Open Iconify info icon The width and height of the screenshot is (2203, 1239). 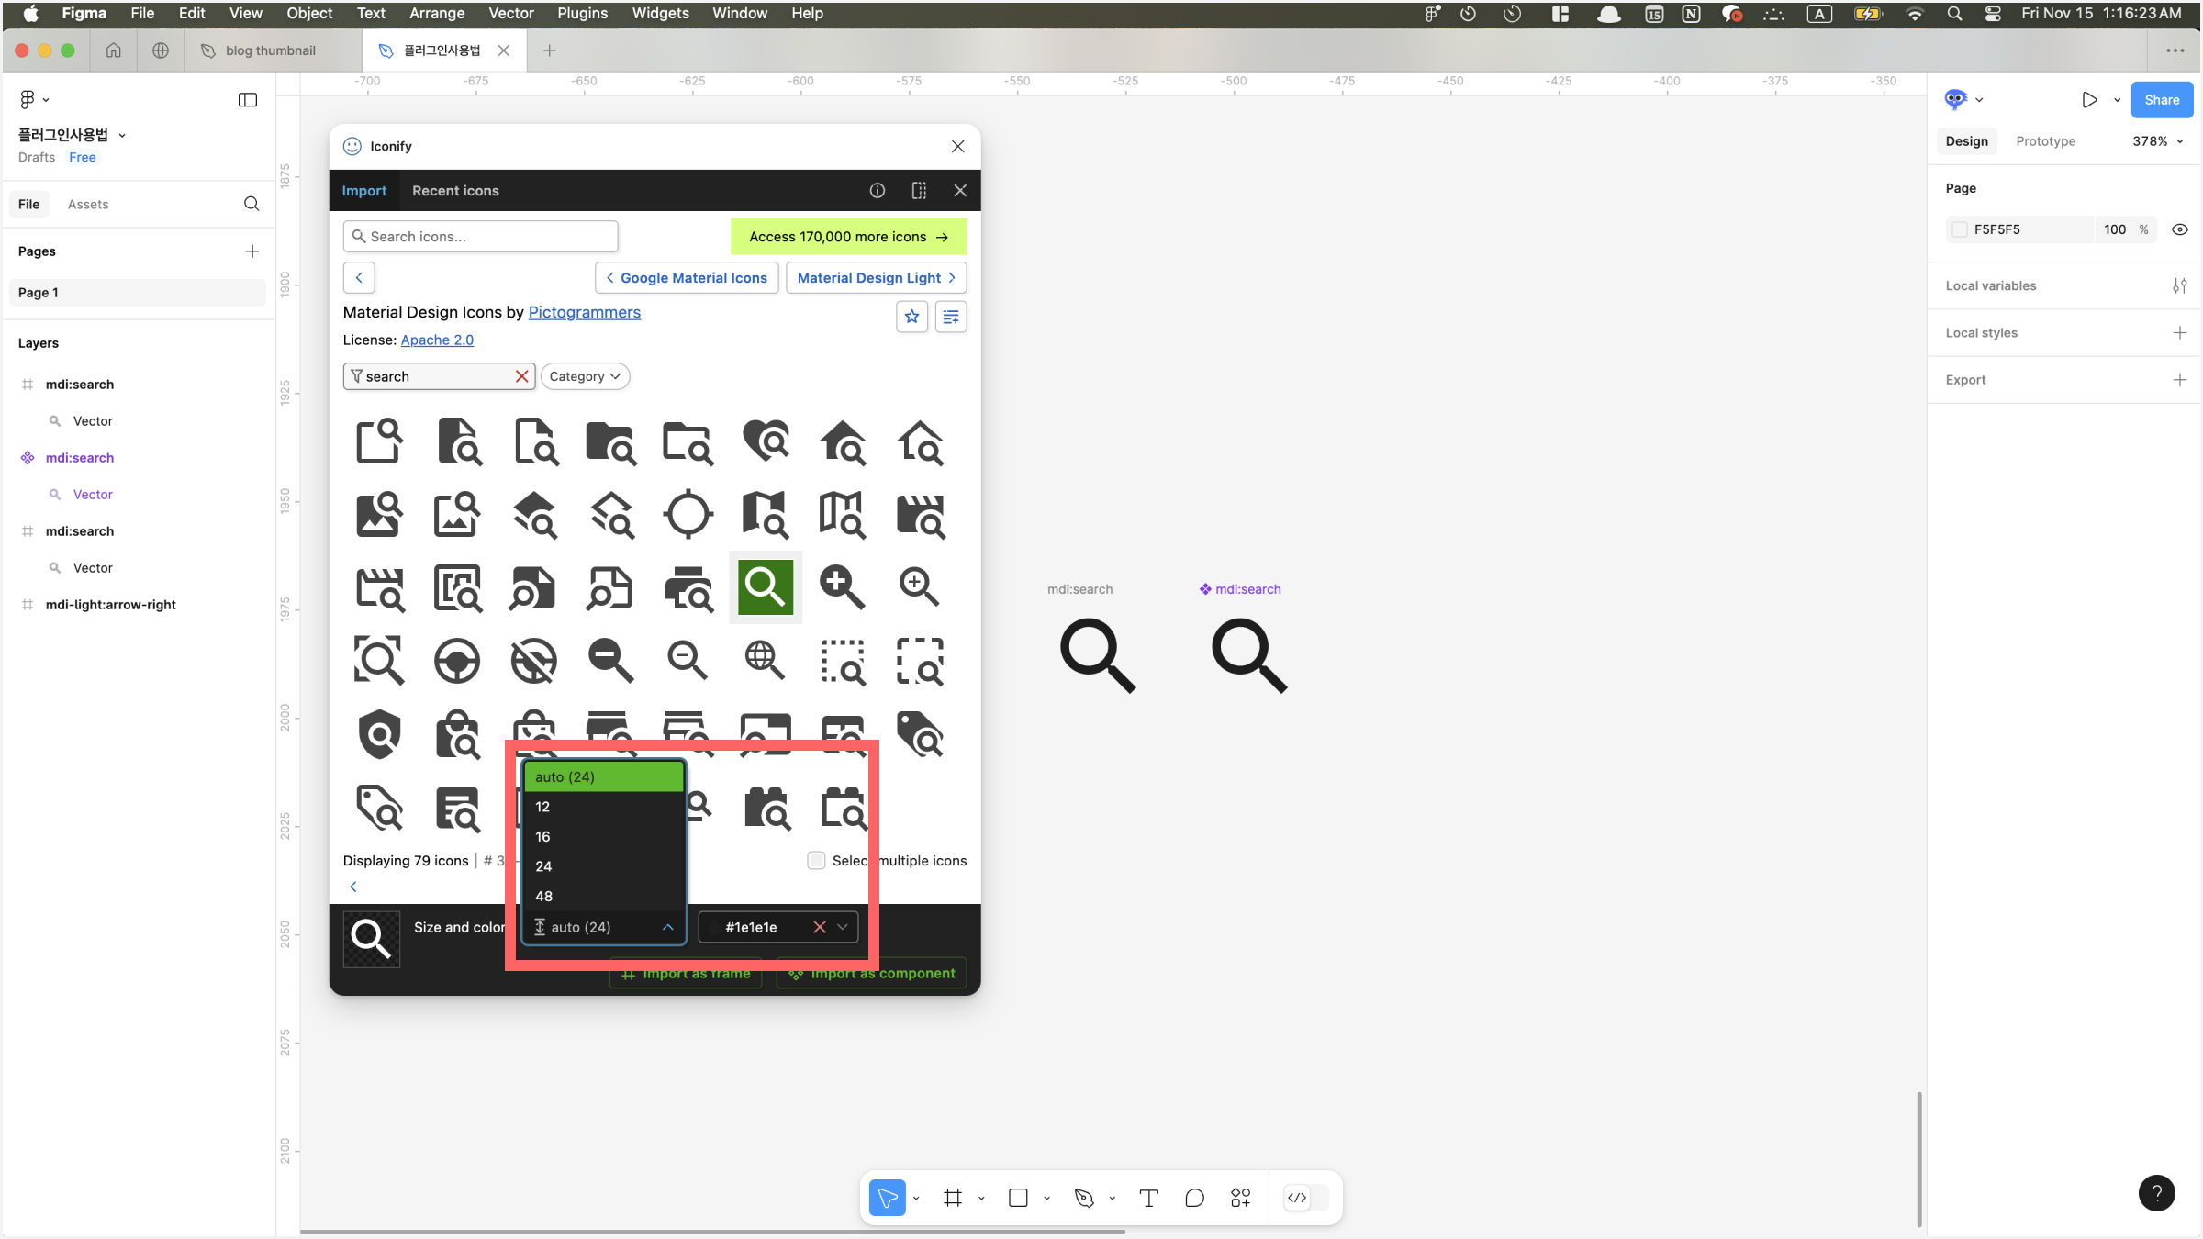pyautogui.click(x=878, y=190)
